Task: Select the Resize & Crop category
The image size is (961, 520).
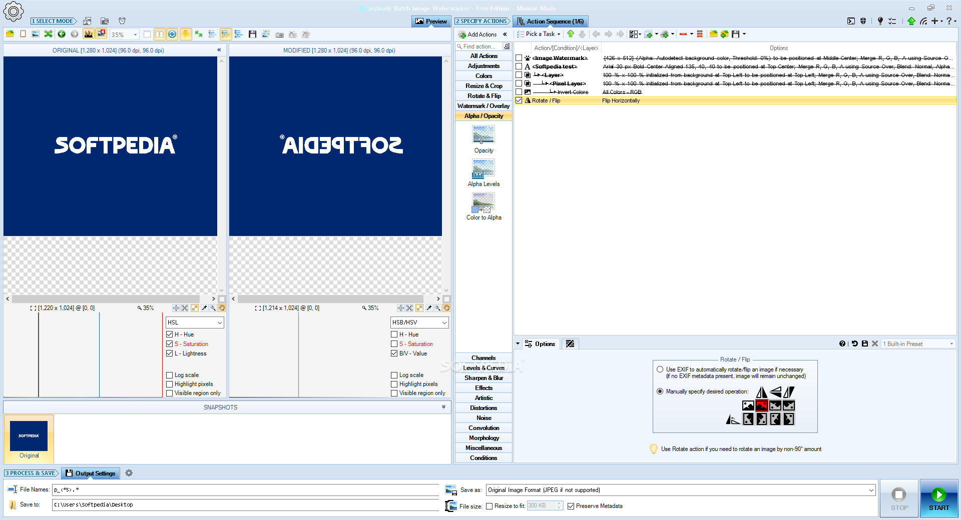Action: 484,86
